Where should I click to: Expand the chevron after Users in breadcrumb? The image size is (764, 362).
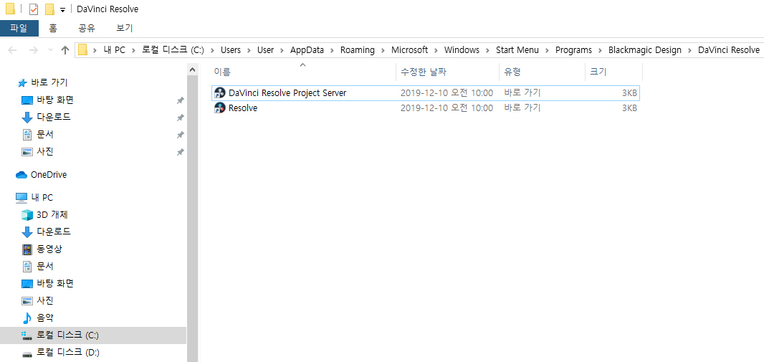point(249,49)
